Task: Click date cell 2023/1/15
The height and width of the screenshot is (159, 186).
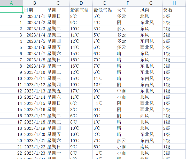Action: pyautogui.click(x=35, y=103)
